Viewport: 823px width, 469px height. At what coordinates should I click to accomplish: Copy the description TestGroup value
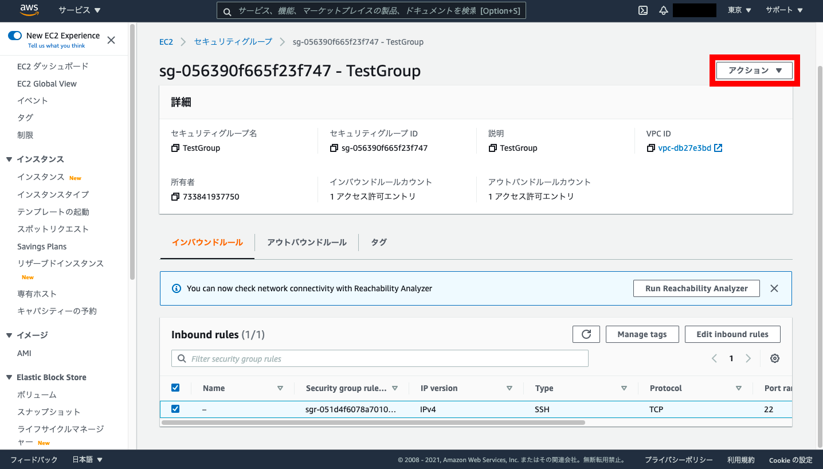pyautogui.click(x=492, y=148)
